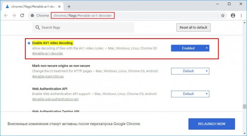This screenshot has height=136, width=247.
Task: Open the user profile avatar menu
Action: pyautogui.click(x=233, y=15)
